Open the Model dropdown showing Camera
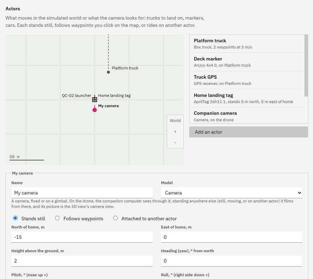This screenshot has width=313, height=279. point(231,193)
